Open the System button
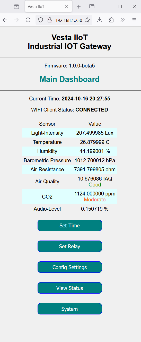The height and width of the screenshot is (342, 141). pos(70,309)
